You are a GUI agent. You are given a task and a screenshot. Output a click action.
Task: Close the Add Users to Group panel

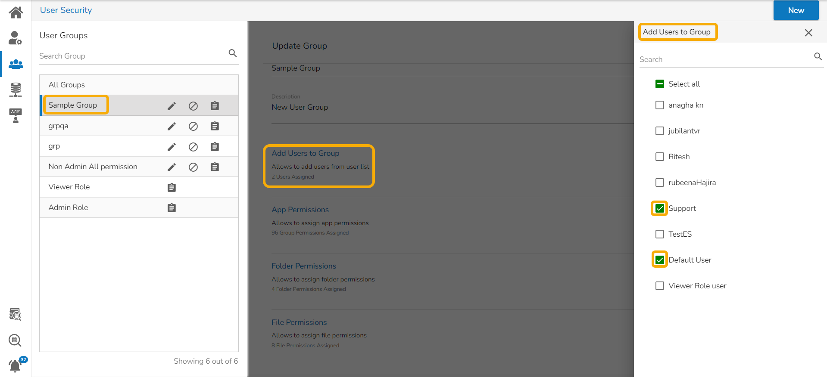click(808, 33)
